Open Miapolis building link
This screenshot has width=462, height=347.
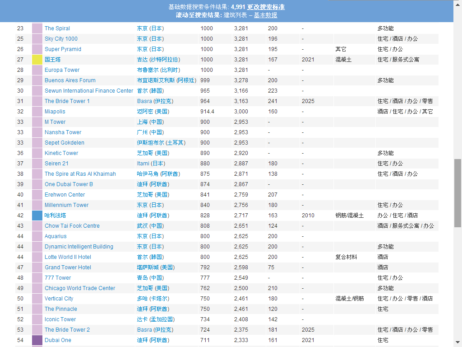[x=55, y=112]
